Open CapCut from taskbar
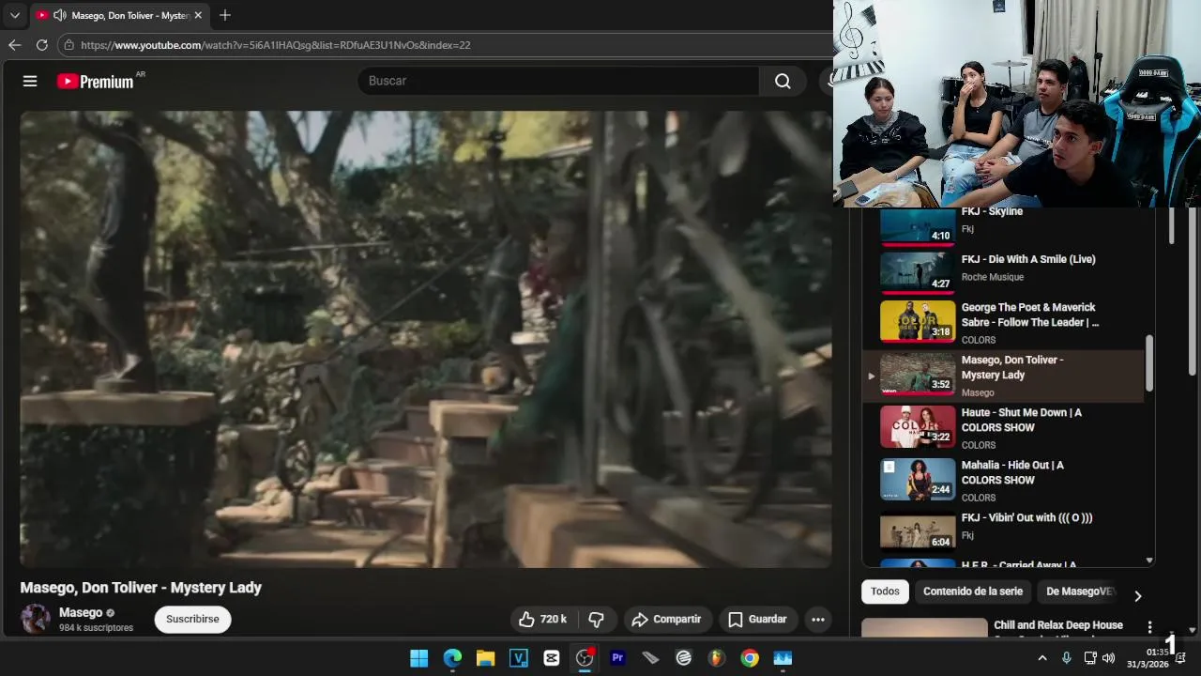Image resolution: width=1201 pixels, height=676 pixels. (x=552, y=658)
